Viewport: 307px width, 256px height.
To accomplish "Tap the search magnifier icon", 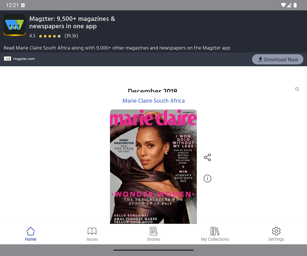I will [x=297, y=89].
